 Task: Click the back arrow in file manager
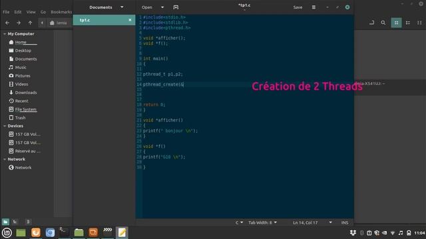coord(7,23)
